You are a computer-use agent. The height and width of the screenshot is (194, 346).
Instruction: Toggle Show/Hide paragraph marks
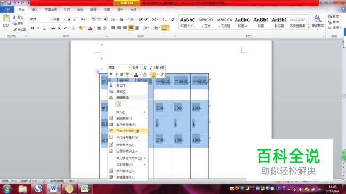pos(173,19)
